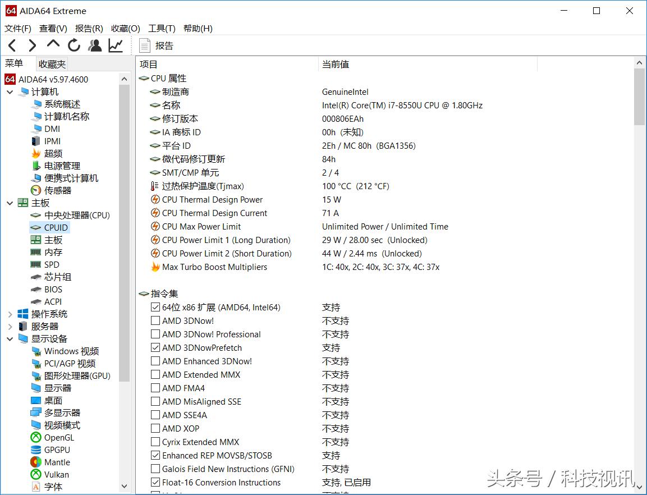The image size is (647, 495).
Task: Select CPUID in the sidebar tree
Action: [x=54, y=227]
